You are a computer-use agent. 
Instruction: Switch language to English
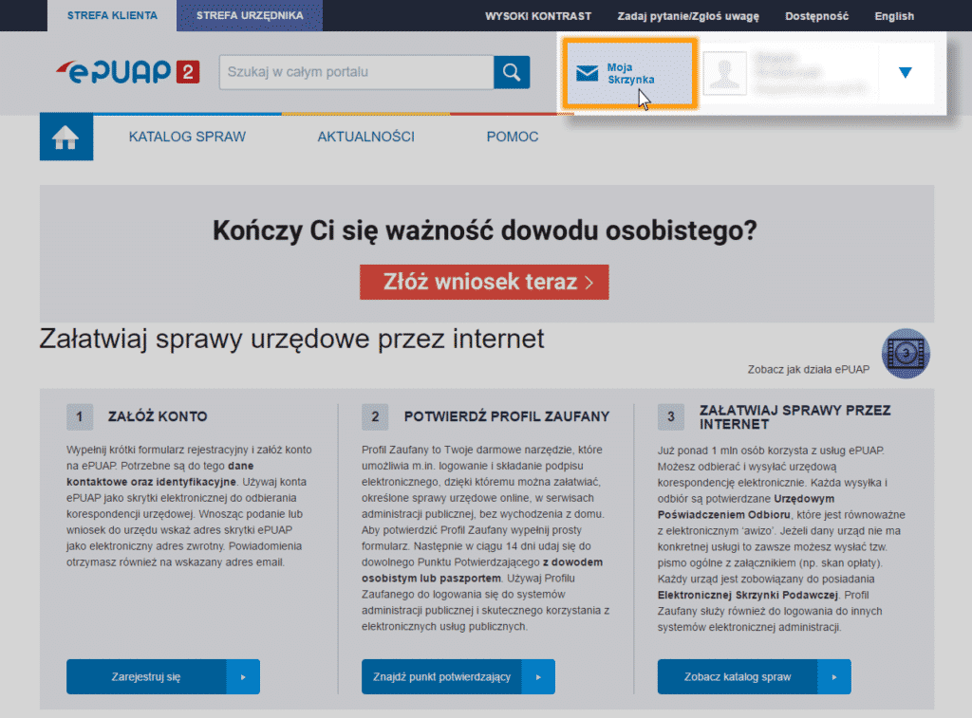(894, 16)
